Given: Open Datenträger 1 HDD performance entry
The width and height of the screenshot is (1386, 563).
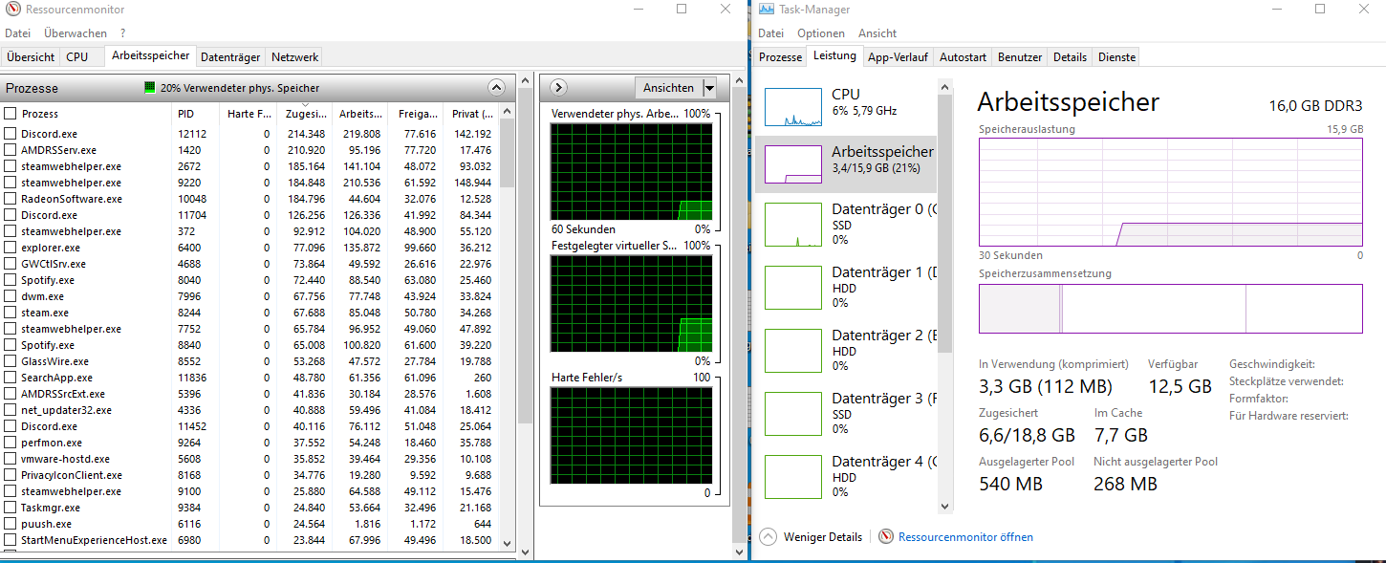Looking at the screenshot, I should pyautogui.click(x=846, y=287).
